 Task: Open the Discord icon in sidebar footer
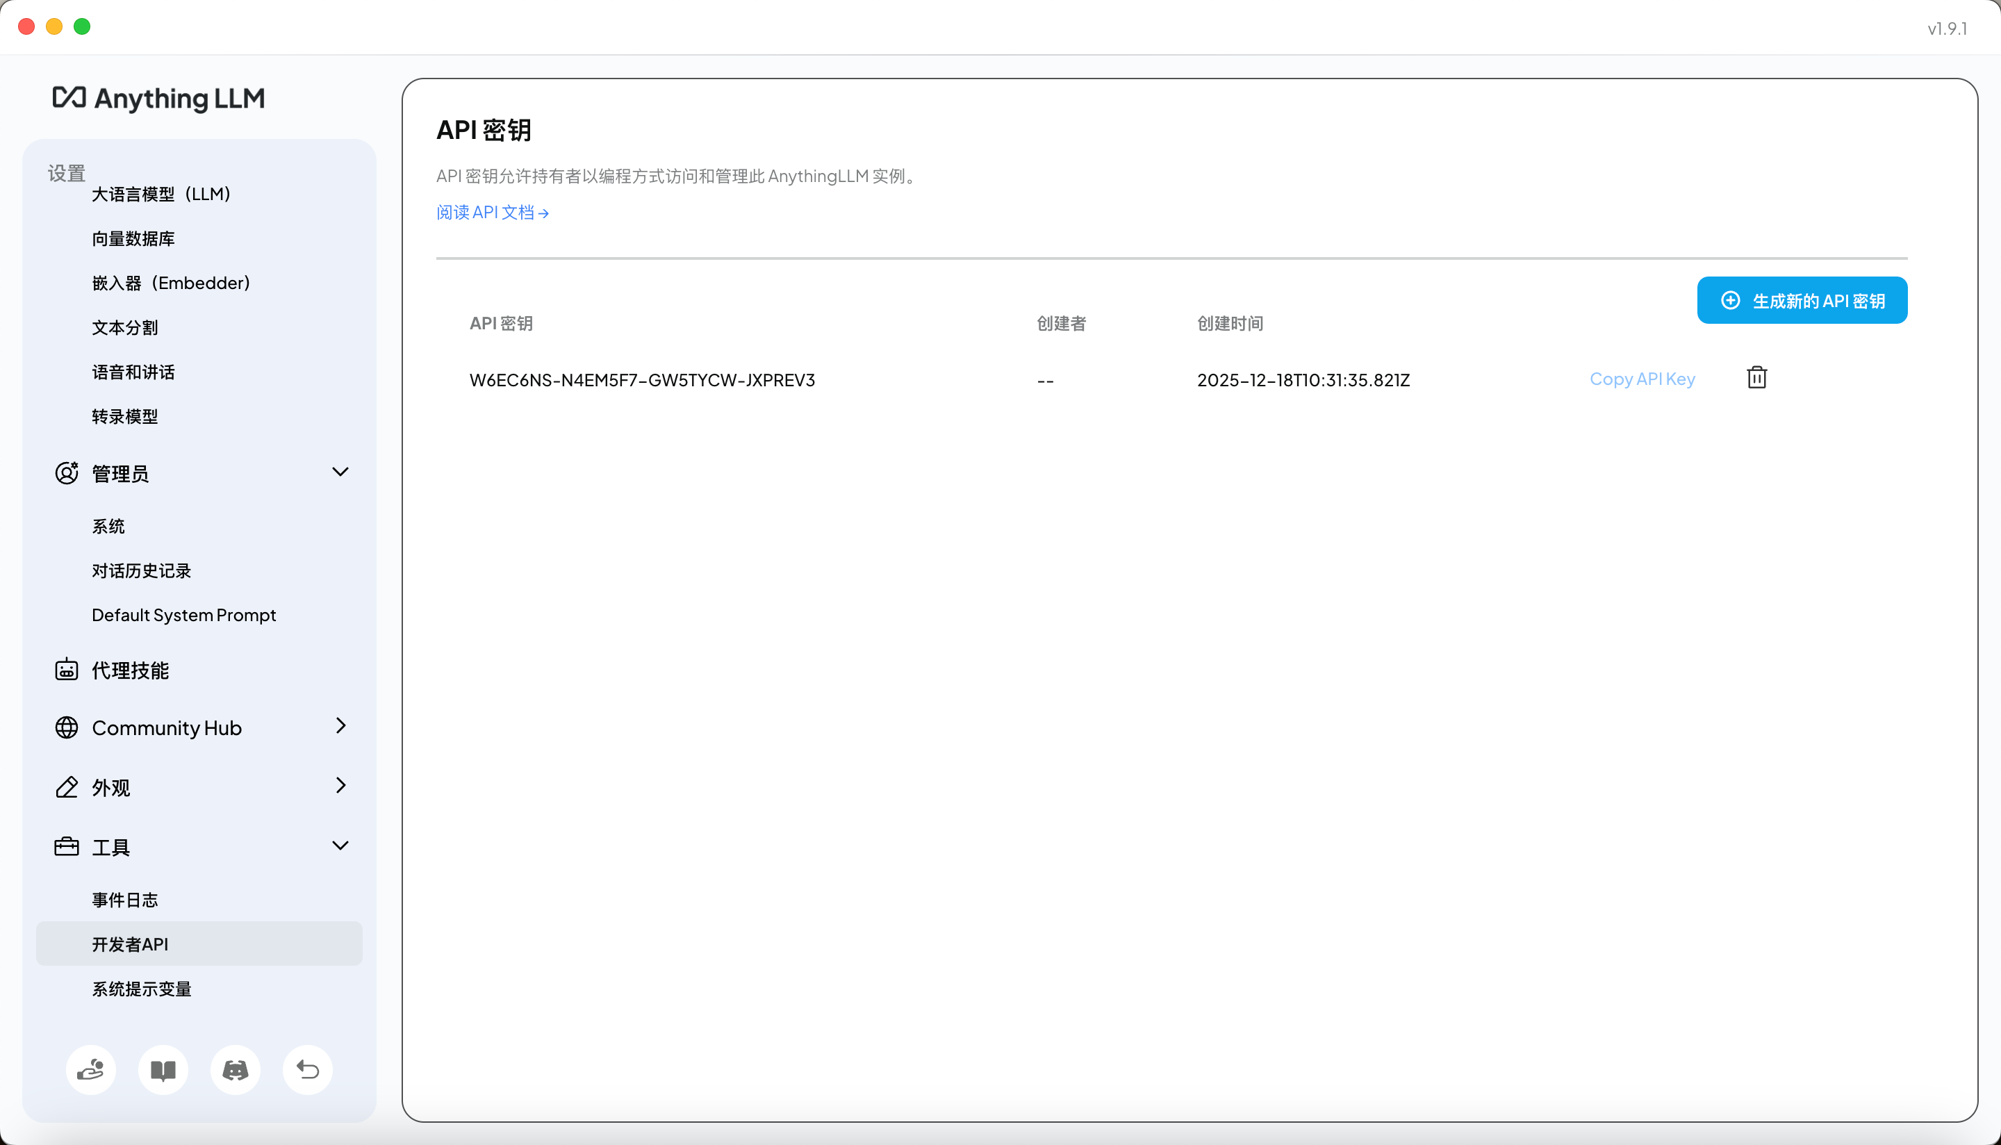pos(235,1069)
